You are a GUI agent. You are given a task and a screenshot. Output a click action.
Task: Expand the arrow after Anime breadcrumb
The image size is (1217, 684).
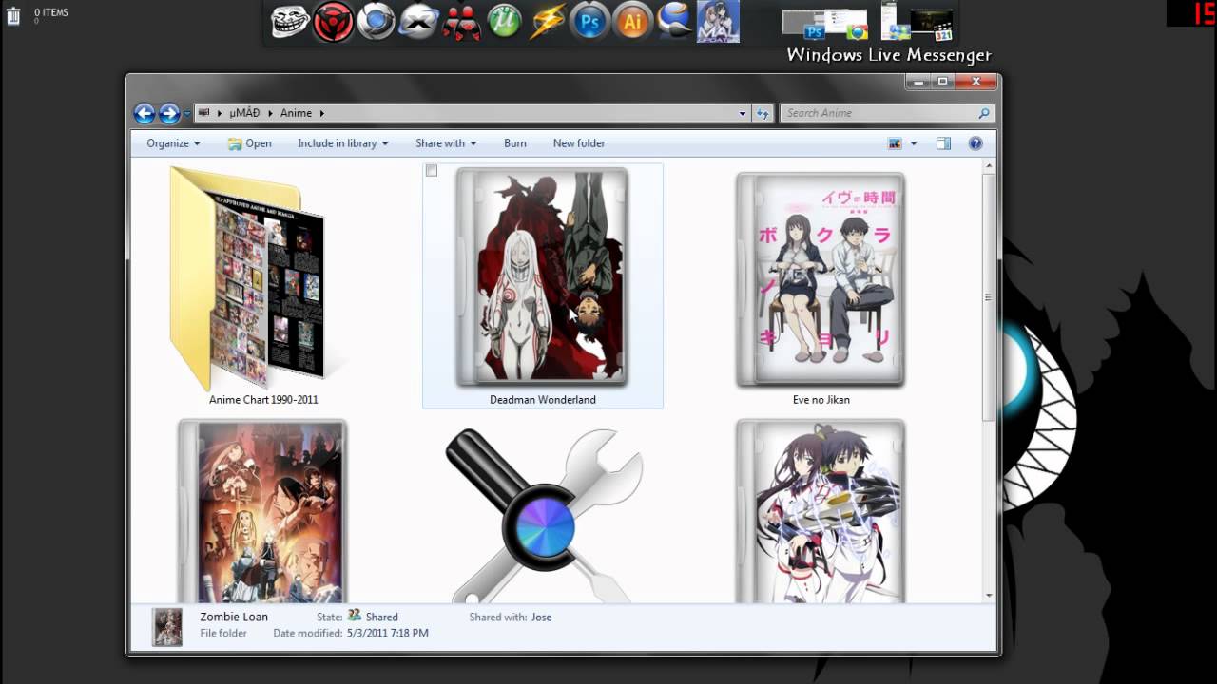[x=321, y=113]
